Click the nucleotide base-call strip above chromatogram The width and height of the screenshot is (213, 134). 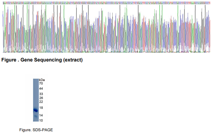(x=106, y=3)
